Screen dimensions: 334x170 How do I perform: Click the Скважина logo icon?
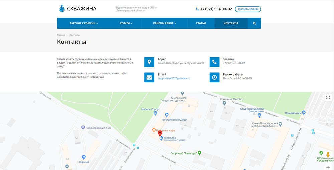click(x=61, y=9)
